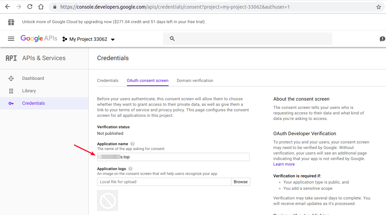Click the 'Verification is required if:' text
The image size is (386, 215).
[x=297, y=176]
